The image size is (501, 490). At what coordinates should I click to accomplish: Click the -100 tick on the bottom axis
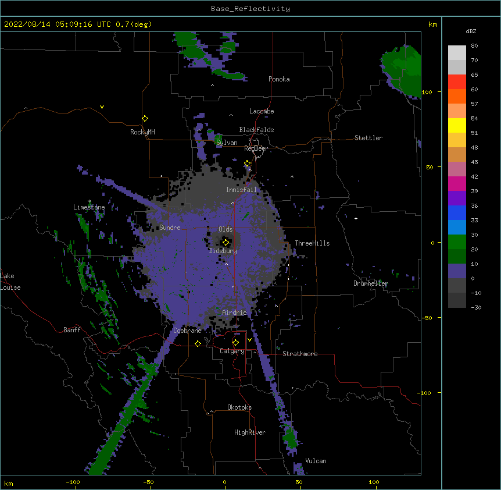click(73, 482)
